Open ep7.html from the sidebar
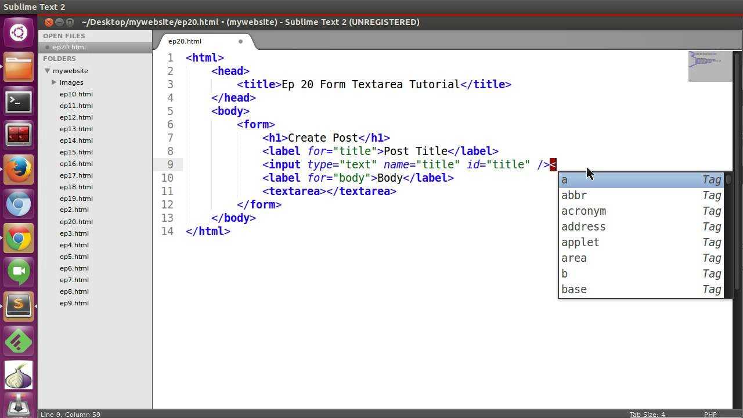The width and height of the screenshot is (743, 418). (x=74, y=280)
